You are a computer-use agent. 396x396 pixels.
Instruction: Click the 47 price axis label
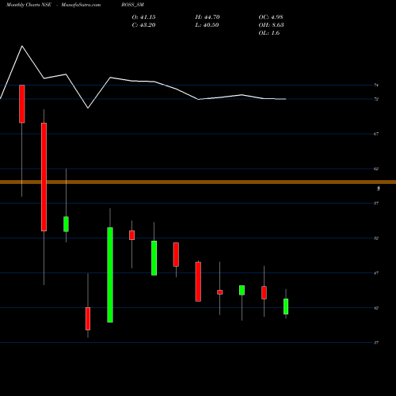(x=376, y=273)
